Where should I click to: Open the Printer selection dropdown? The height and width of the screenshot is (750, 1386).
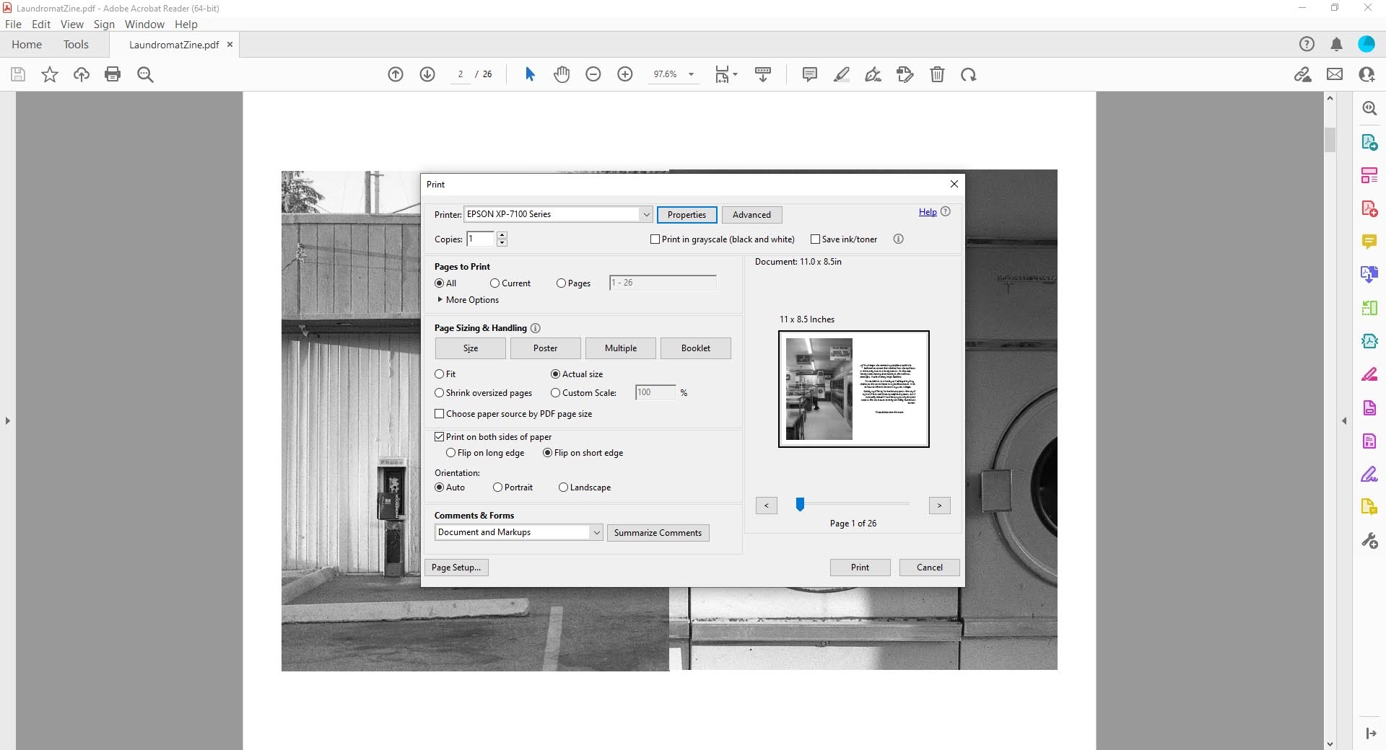pos(645,214)
